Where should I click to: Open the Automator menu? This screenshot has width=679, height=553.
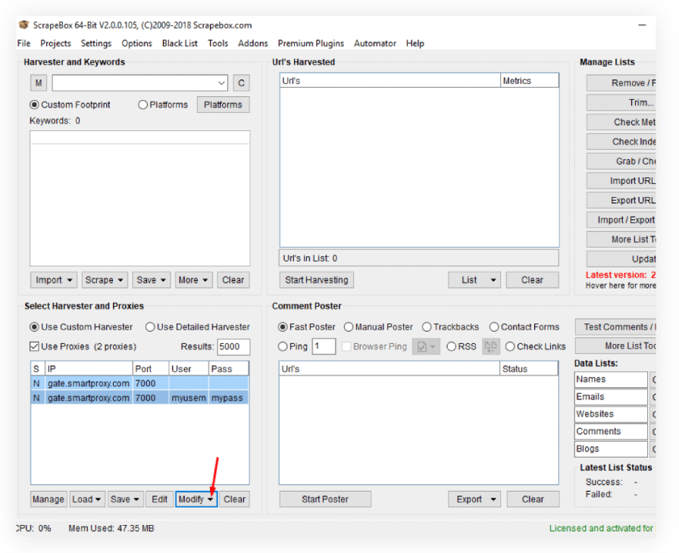pyautogui.click(x=374, y=43)
